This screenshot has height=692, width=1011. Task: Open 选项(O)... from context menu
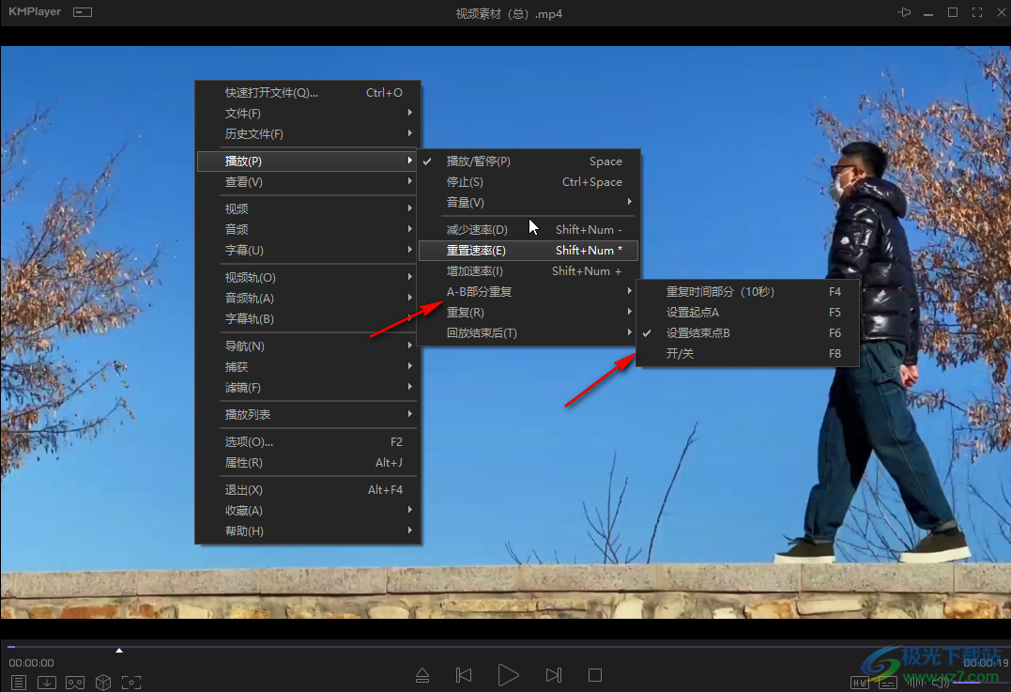point(308,441)
